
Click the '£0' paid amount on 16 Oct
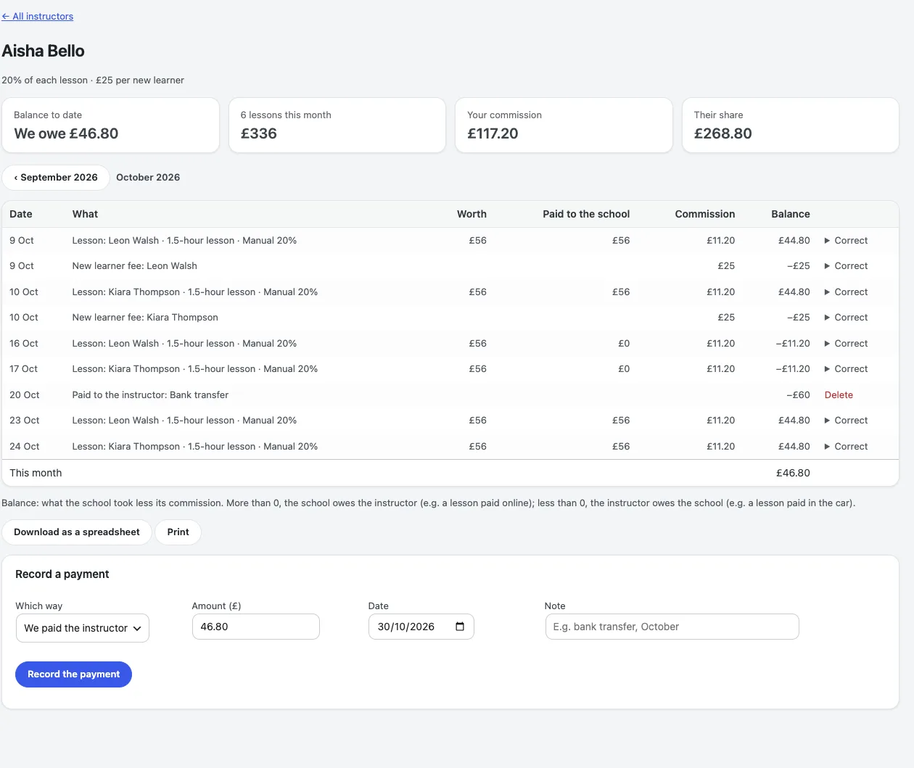[x=624, y=344]
